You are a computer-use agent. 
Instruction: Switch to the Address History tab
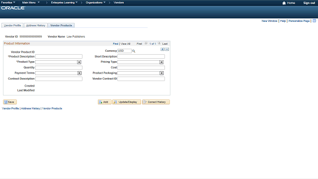point(36,25)
